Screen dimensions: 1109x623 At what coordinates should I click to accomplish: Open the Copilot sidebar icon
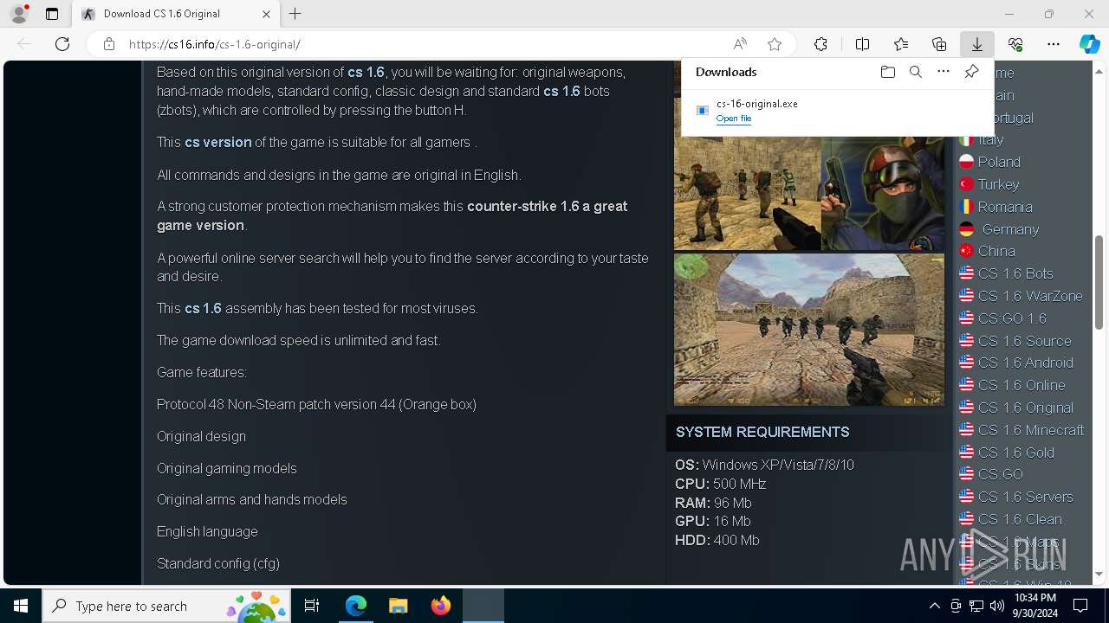[1090, 44]
